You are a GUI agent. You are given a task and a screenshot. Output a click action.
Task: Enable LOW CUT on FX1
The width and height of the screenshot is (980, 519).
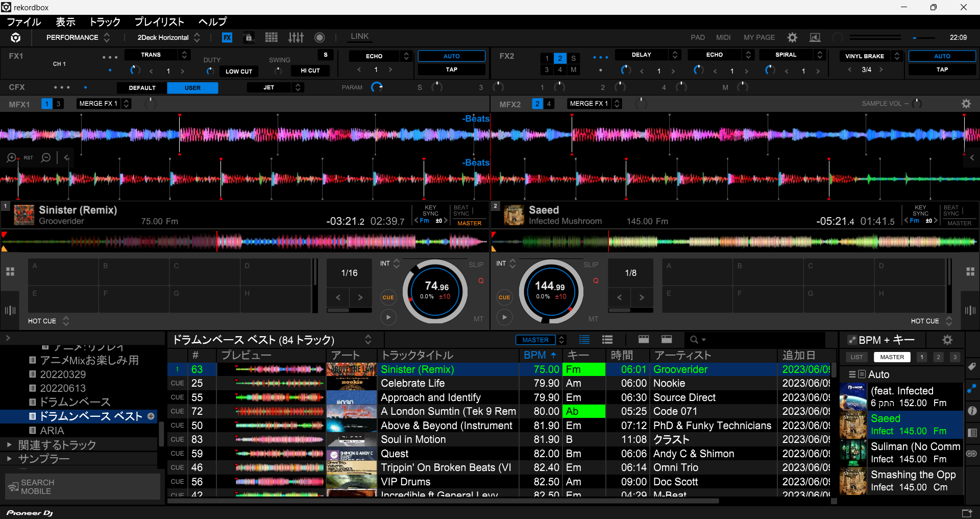[239, 72]
